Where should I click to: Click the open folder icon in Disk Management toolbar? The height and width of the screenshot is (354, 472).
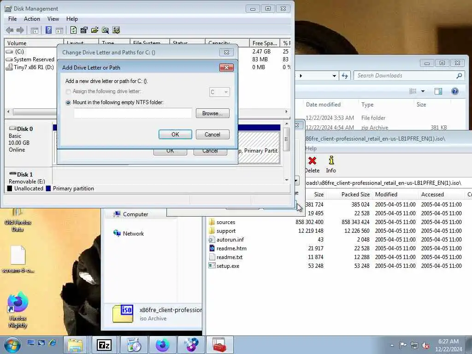[x=94, y=30]
